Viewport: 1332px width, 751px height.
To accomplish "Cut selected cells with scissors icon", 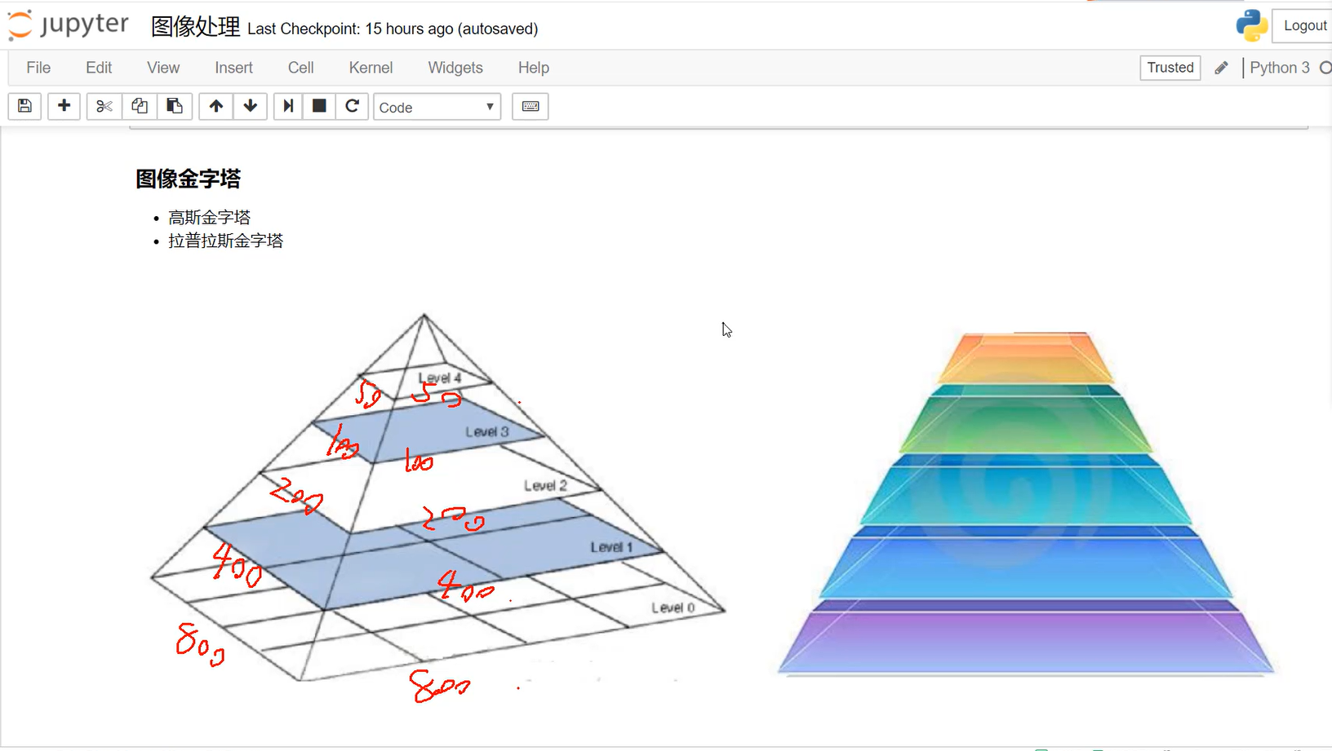I will click(x=104, y=106).
